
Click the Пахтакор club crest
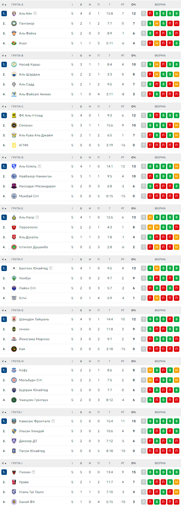click(x=14, y=23)
